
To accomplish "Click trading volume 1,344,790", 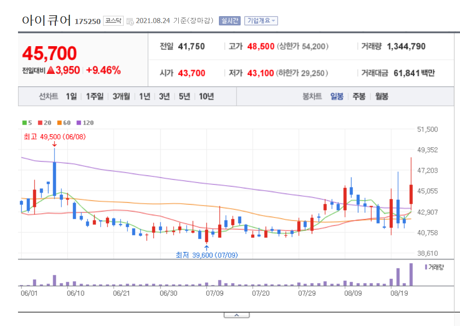I will 406,46.
